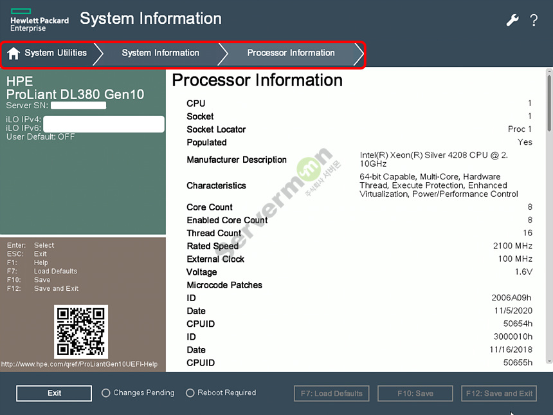553x415 pixels.
Task: Open System Utilities breadcrumb
Action: click(55, 53)
